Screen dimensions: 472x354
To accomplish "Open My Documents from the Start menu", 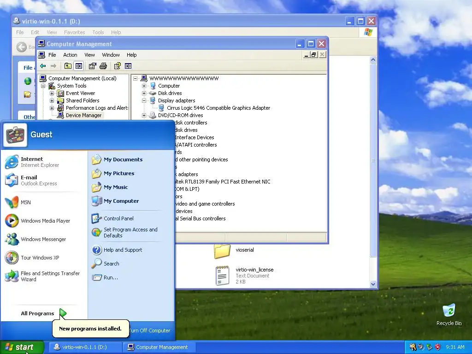I will pyautogui.click(x=130, y=159).
